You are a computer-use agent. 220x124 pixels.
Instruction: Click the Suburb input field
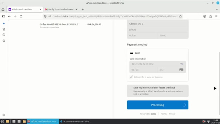(158, 30)
